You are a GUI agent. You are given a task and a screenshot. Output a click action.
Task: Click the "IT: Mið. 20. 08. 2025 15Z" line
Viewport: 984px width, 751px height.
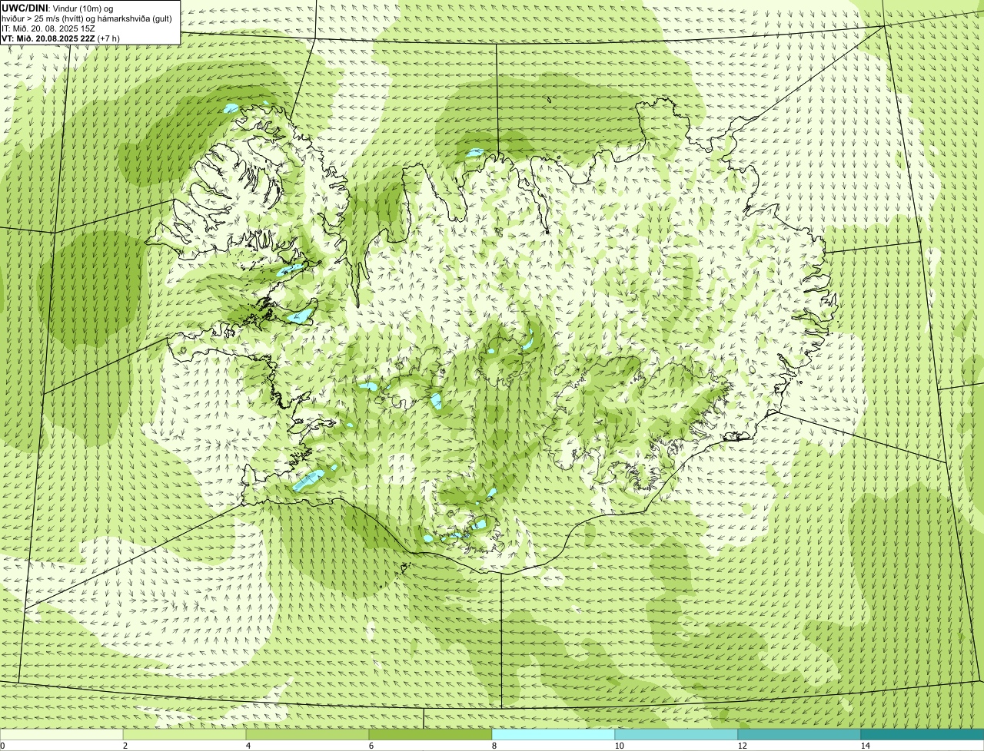48,28
